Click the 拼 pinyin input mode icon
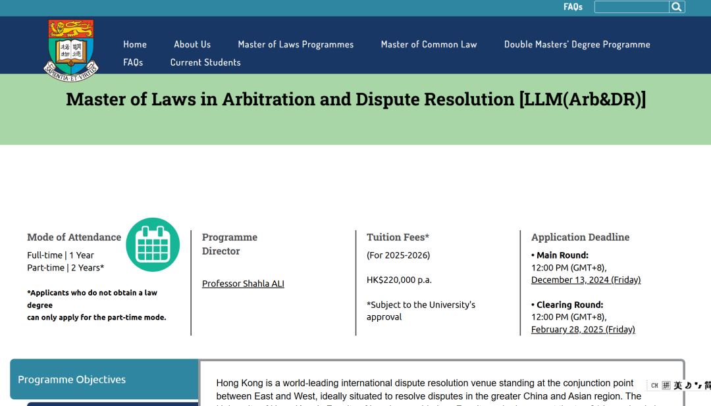The height and width of the screenshot is (406, 711). [666, 386]
